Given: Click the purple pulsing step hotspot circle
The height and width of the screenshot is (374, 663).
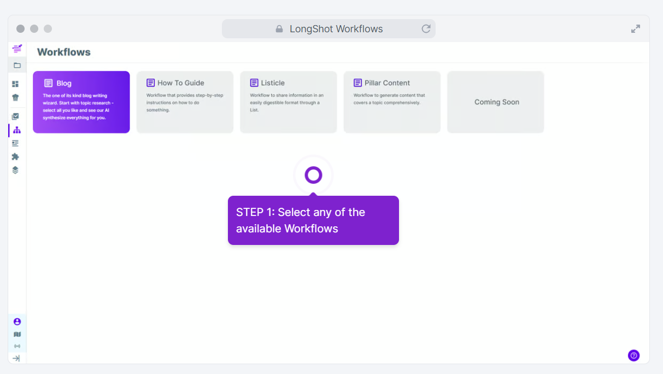Looking at the screenshot, I should point(313,175).
